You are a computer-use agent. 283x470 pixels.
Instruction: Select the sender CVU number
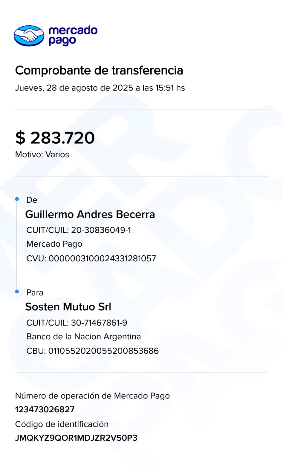tap(91, 258)
